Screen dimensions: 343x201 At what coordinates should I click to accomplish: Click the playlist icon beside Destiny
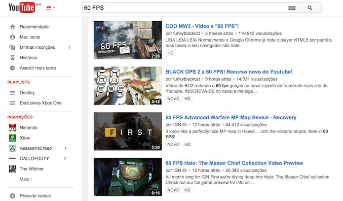pyautogui.click(x=12, y=93)
